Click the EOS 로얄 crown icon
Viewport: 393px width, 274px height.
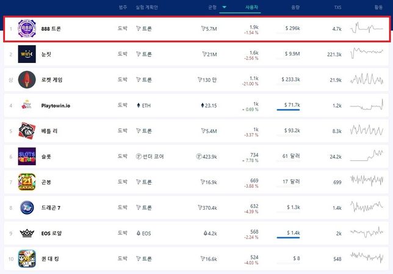click(x=27, y=233)
